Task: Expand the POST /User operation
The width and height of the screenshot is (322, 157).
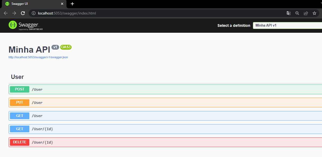Action: [165, 89]
